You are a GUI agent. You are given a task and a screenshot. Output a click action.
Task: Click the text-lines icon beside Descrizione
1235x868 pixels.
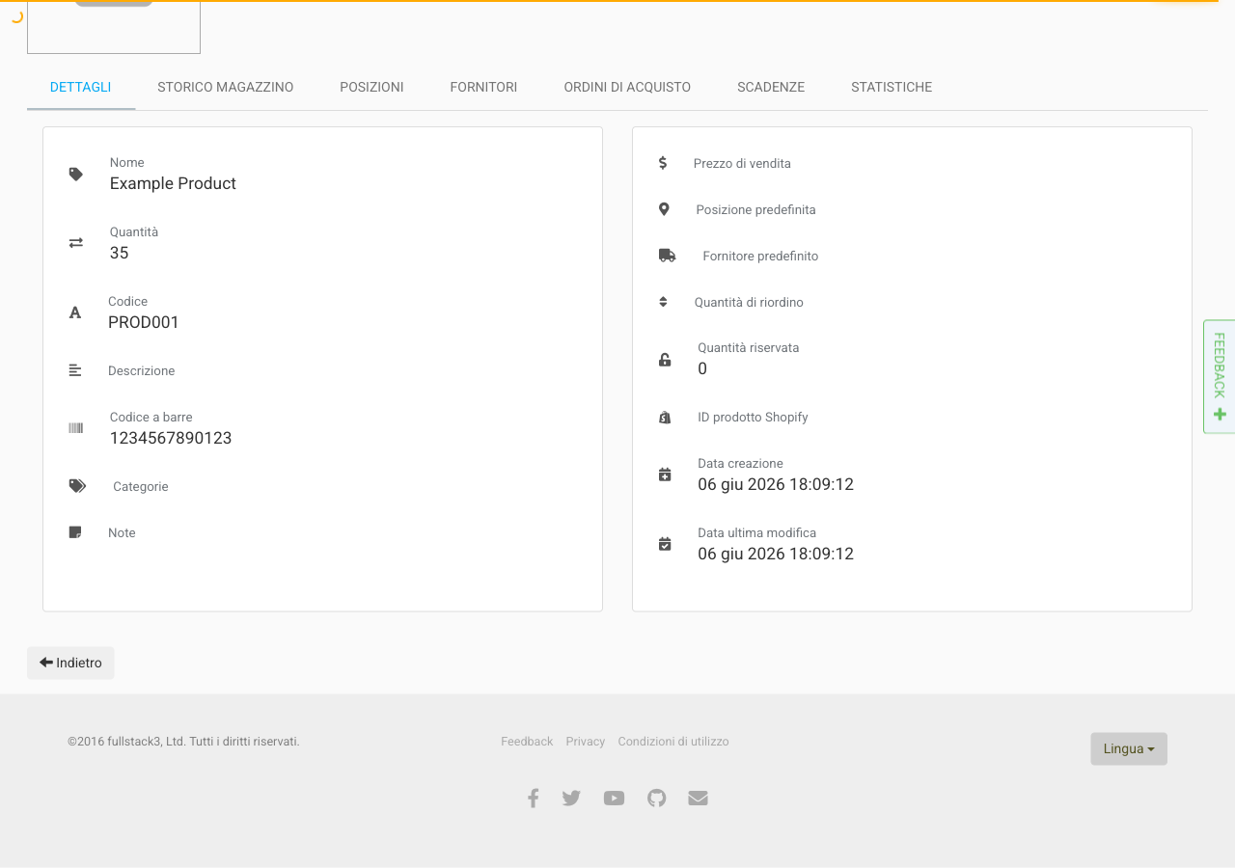pos(75,370)
